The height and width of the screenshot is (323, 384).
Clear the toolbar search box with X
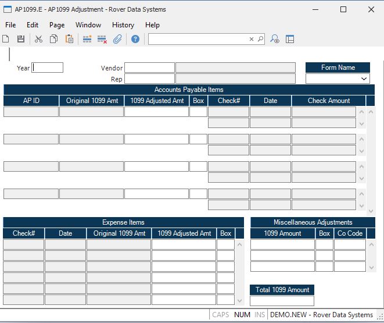252,39
